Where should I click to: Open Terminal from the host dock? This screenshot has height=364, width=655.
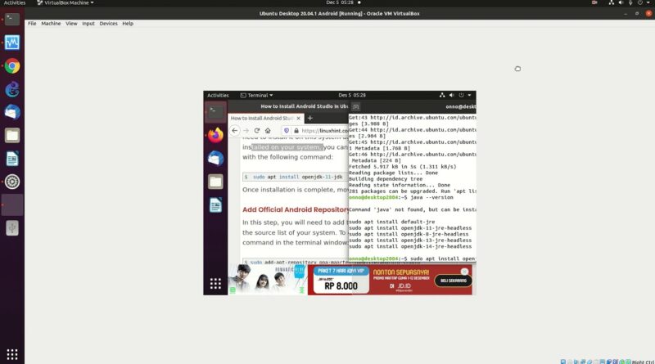pos(12,19)
